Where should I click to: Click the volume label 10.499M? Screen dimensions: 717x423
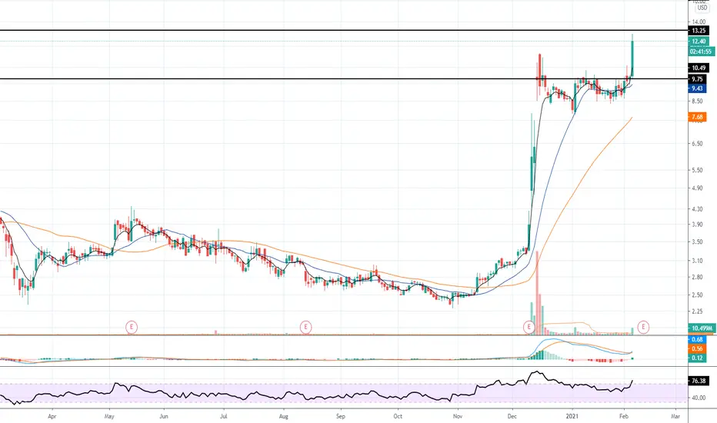(701, 328)
